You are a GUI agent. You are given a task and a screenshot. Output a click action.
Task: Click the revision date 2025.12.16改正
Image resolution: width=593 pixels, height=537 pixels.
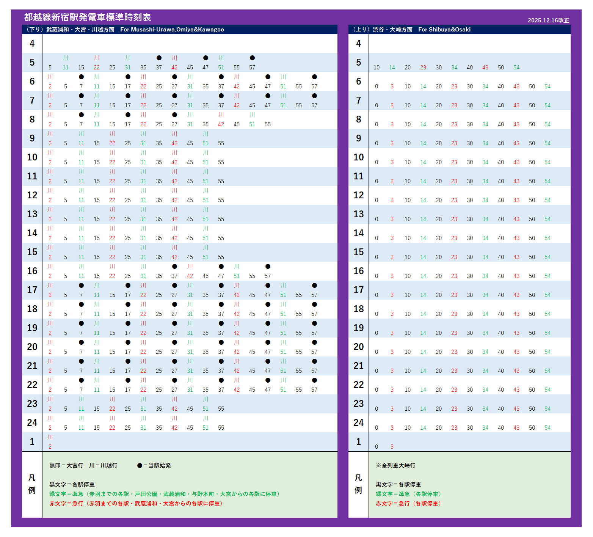548,20
